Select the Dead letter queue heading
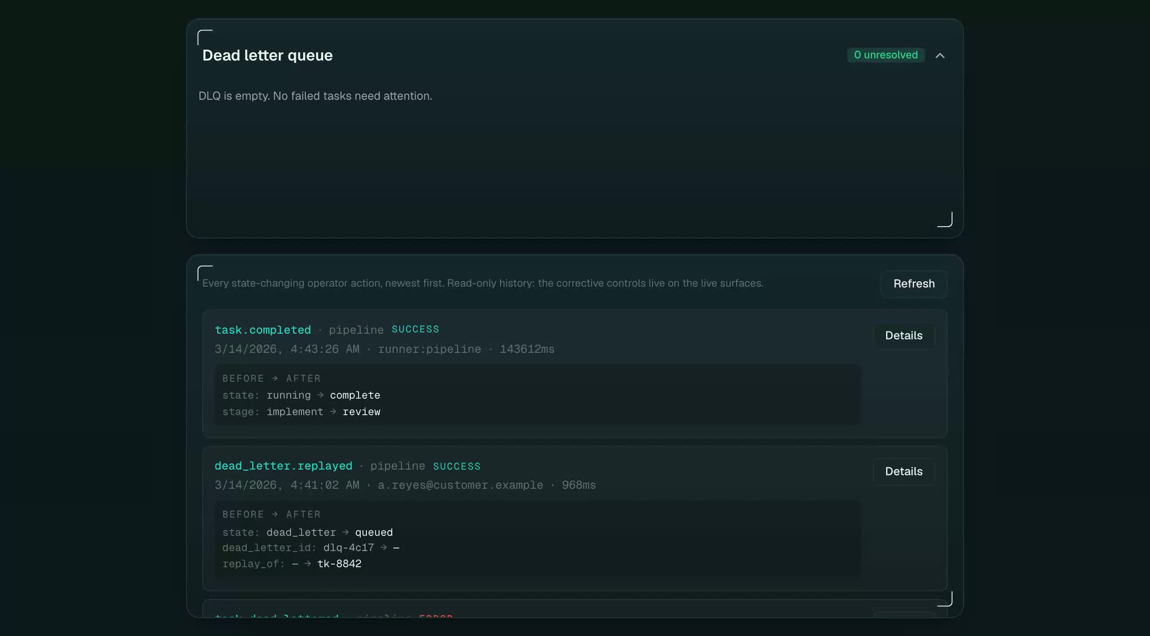Screen dimensions: 1150x636 (x=267, y=55)
